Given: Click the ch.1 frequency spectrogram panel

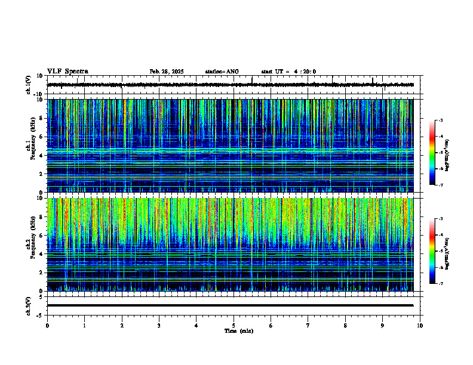Looking at the screenshot, I should pos(230,146).
